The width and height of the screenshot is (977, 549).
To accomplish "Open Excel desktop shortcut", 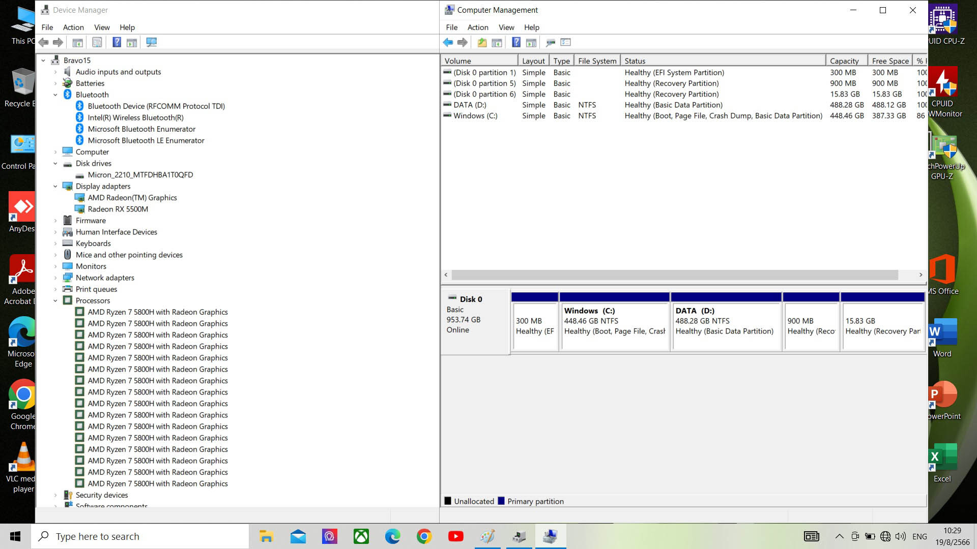I will pos(942,463).
